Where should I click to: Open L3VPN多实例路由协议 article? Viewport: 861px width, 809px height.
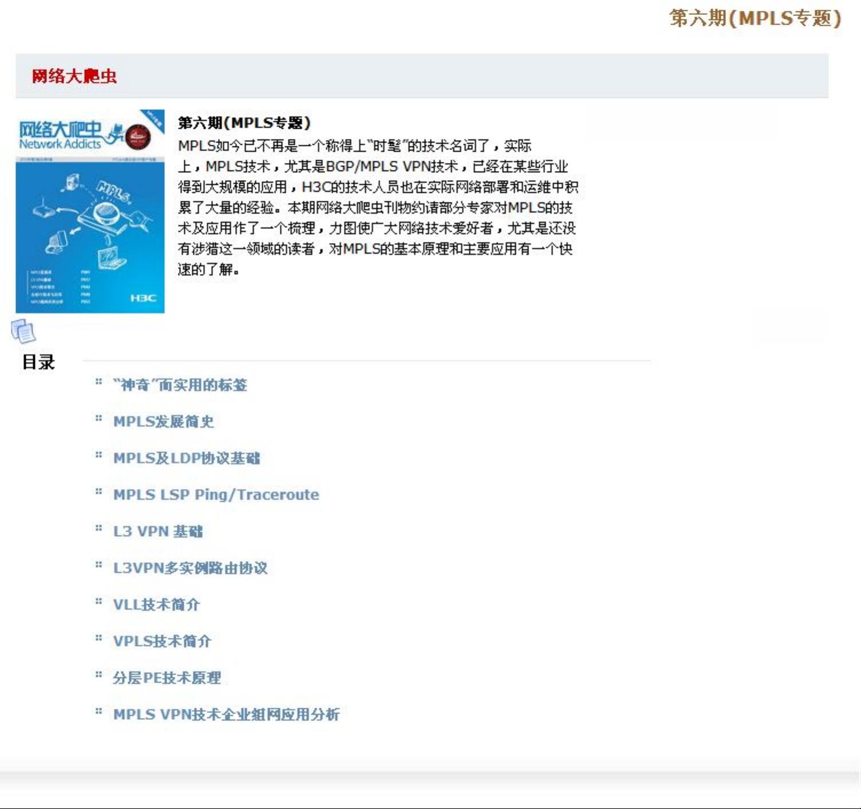pyautogui.click(x=190, y=568)
